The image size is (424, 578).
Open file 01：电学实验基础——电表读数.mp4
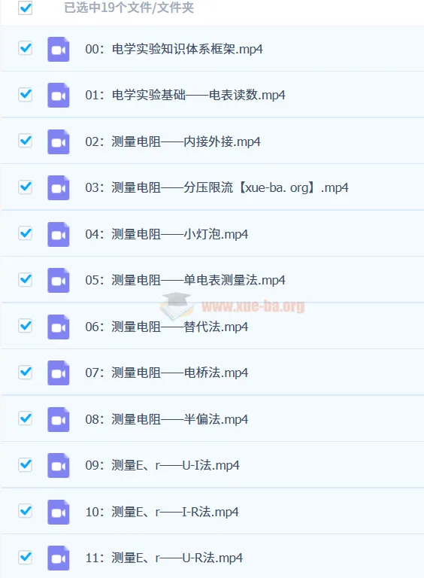[185, 95]
